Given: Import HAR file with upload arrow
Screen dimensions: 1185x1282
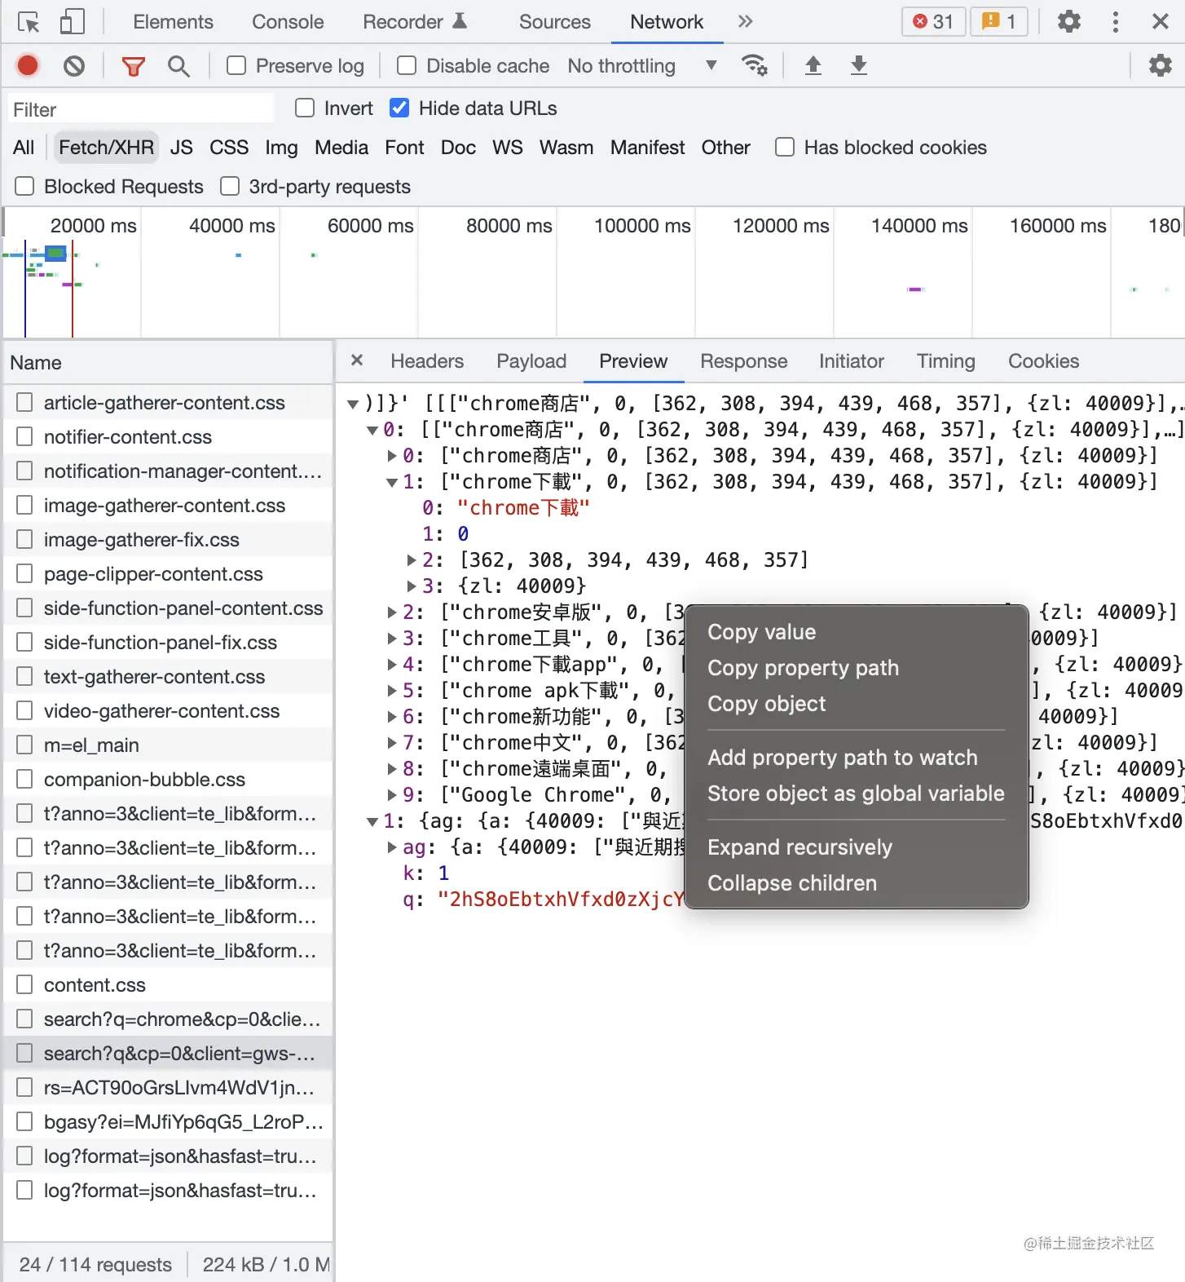Looking at the screenshot, I should point(813,65).
